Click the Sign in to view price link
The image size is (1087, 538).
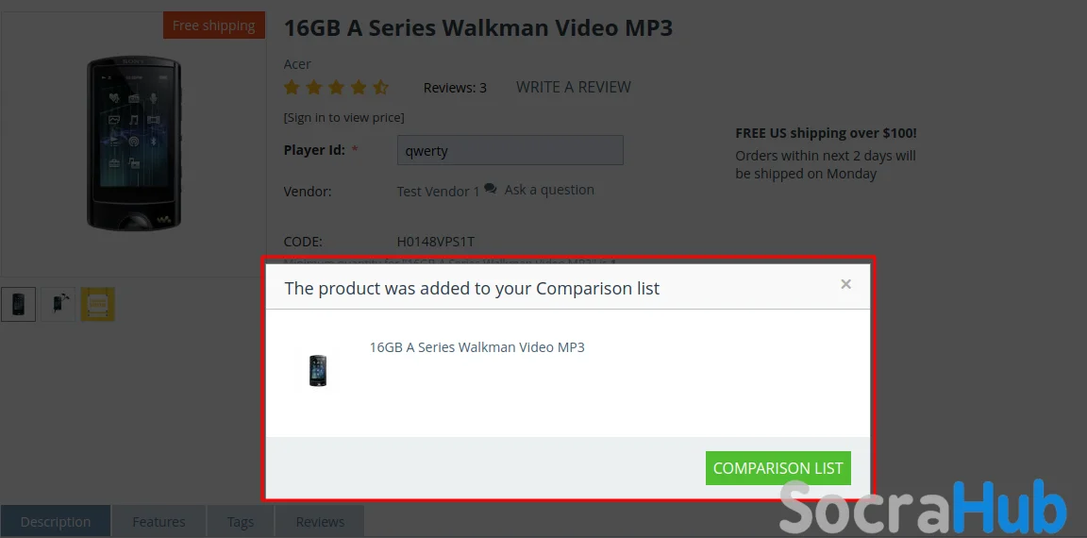tap(343, 117)
